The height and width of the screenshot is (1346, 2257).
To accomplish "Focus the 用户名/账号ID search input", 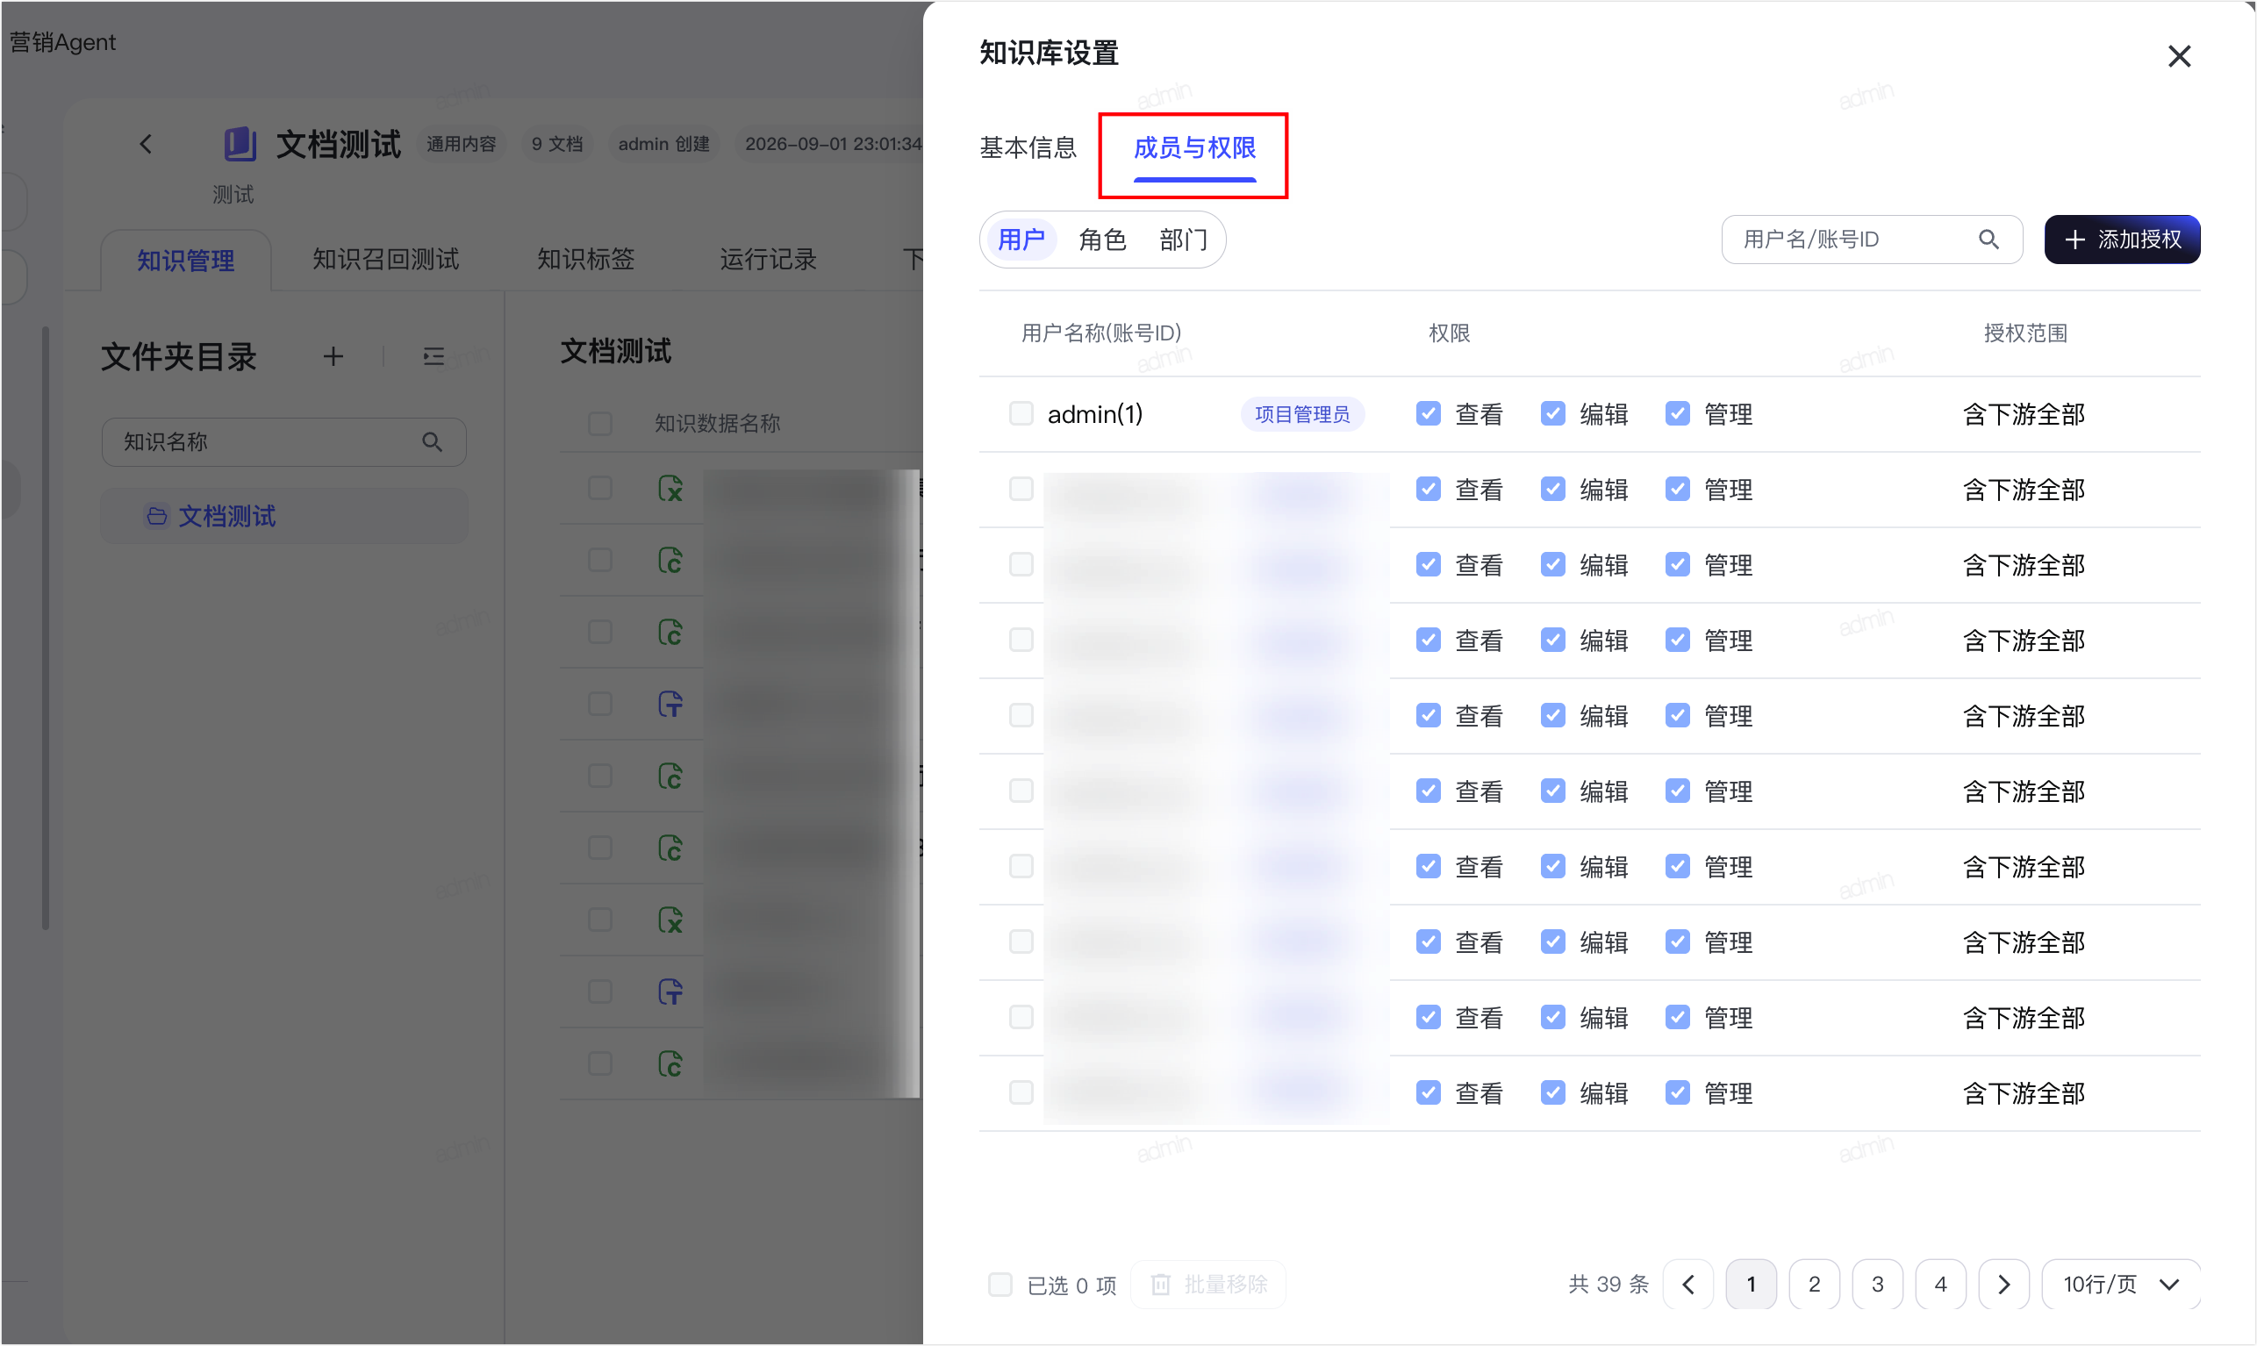I will click(x=1871, y=240).
